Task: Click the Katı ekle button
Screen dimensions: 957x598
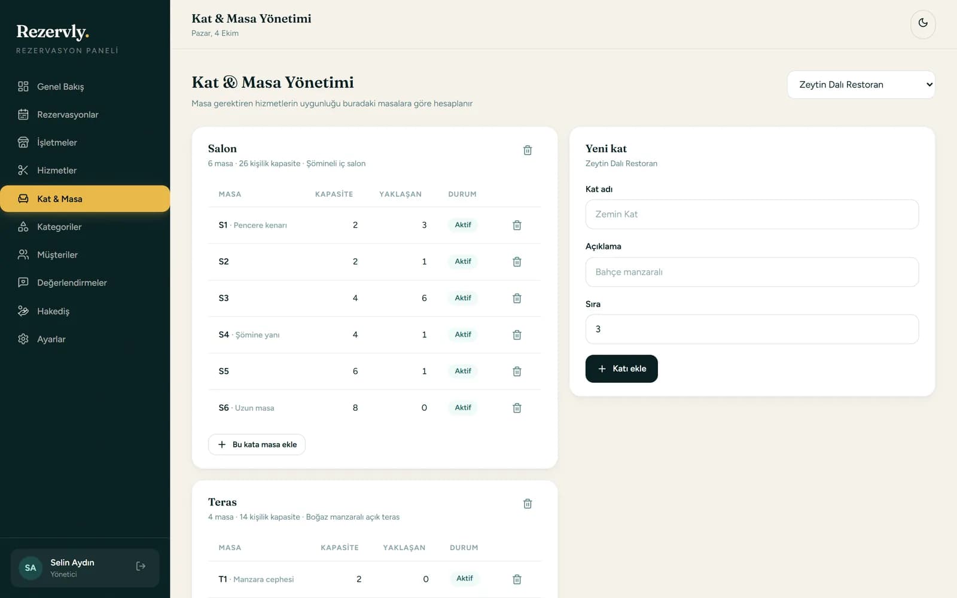Action: 621,369
